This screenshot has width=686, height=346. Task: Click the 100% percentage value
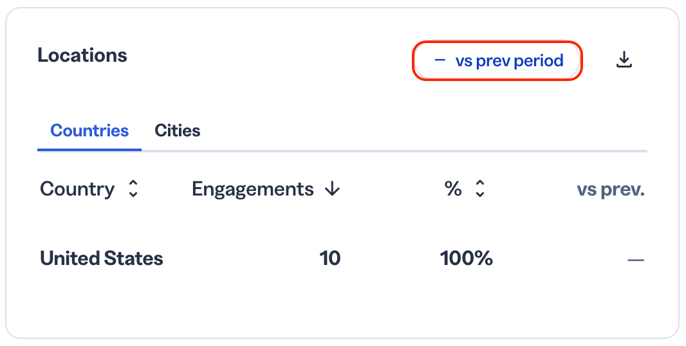[467, 259]
